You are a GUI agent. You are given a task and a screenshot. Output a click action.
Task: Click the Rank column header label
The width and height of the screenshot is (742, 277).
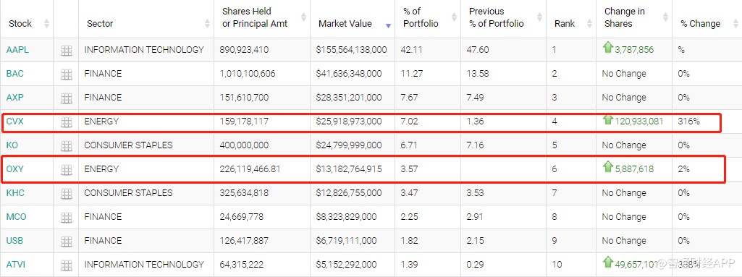coord(565,23)
